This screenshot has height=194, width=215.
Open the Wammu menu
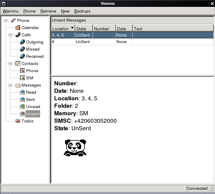[10, 11]
